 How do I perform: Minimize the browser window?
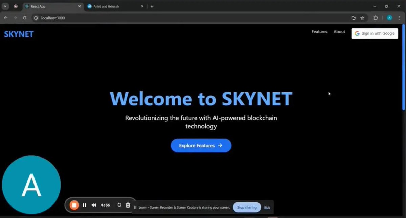click(x=375, y=6)
